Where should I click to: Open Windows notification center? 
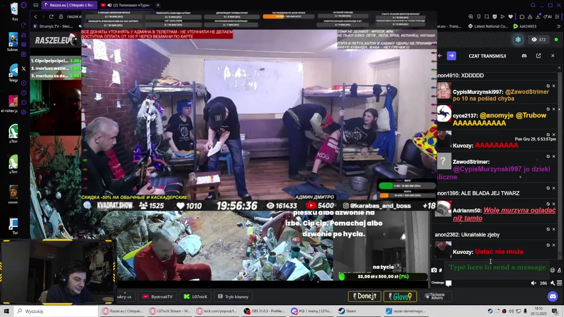coord(554,311)
